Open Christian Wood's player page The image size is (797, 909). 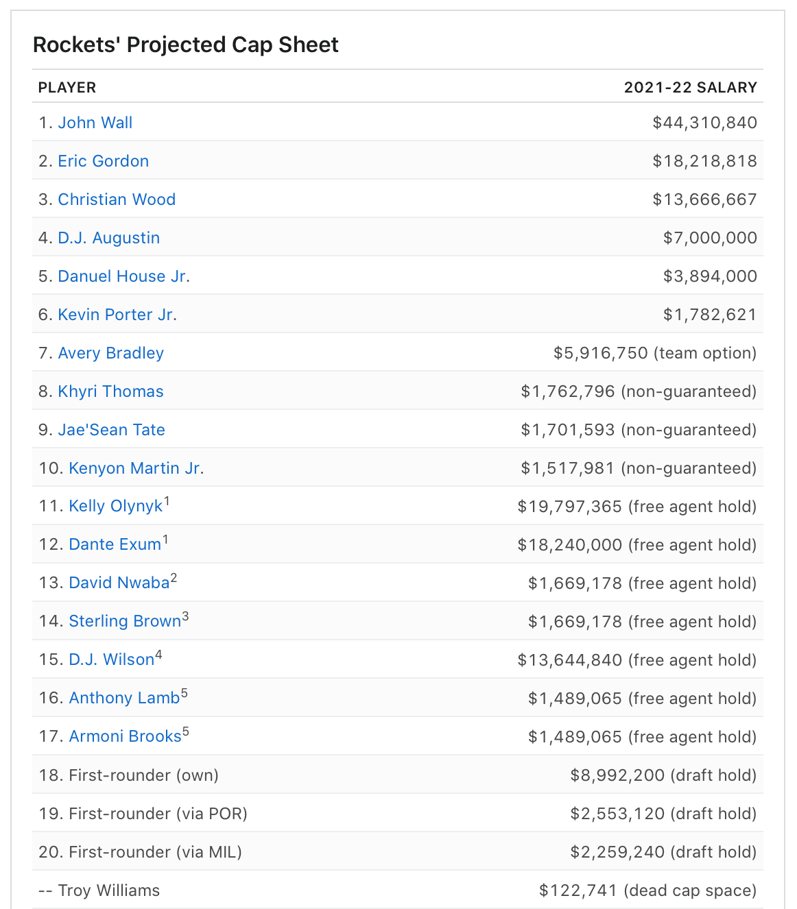point(117,199)
